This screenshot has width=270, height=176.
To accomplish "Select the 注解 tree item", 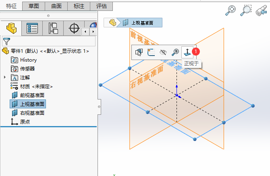I will 20,78.
